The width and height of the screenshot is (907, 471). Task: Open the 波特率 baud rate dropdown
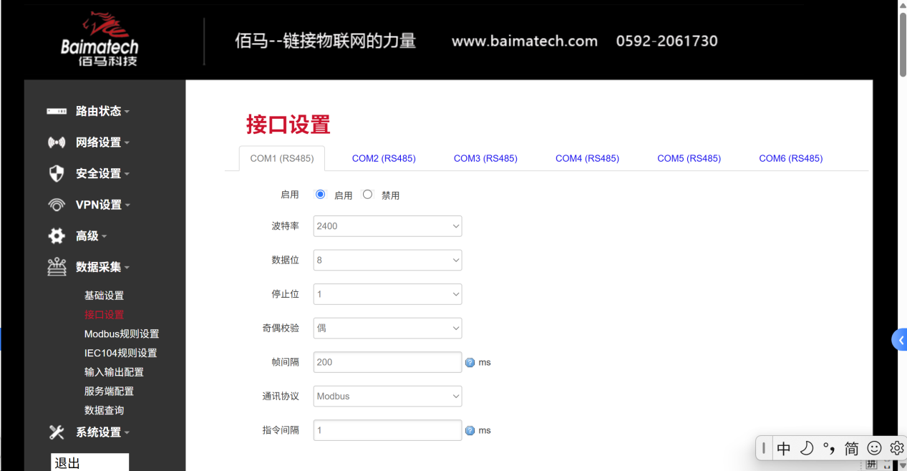point(387,225)
